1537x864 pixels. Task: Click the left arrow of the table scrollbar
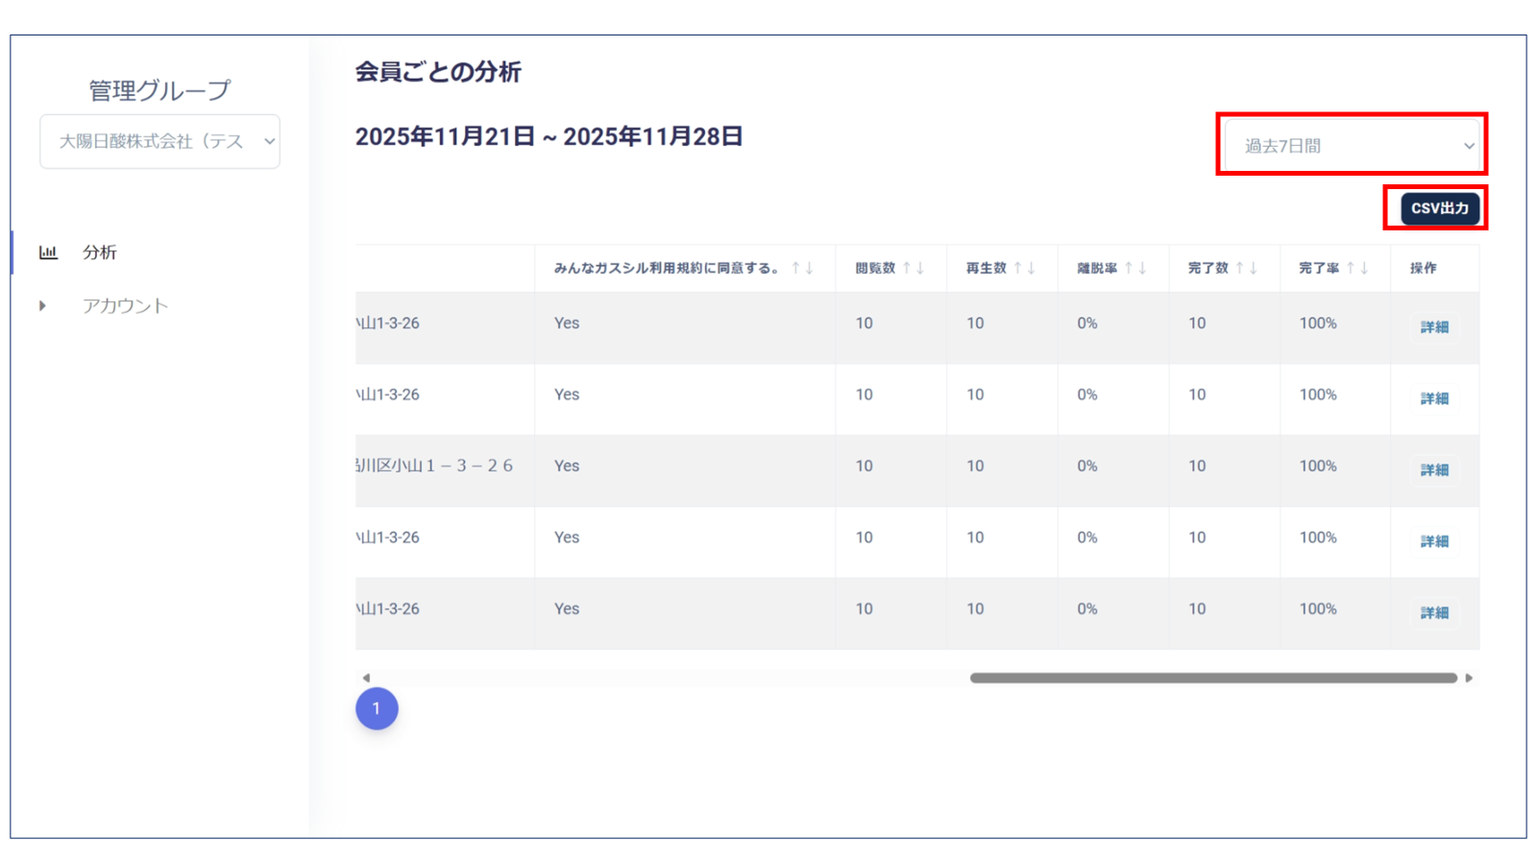pos(368,677)
